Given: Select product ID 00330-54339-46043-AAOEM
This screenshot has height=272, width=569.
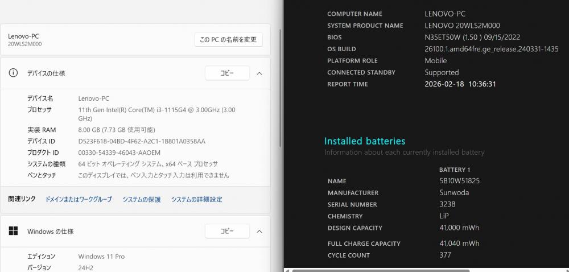Looking at the screenshot, I should tap(119, 153).
